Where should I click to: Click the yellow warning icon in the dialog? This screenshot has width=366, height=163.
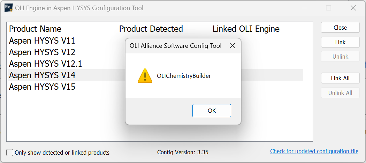[145, 76]
